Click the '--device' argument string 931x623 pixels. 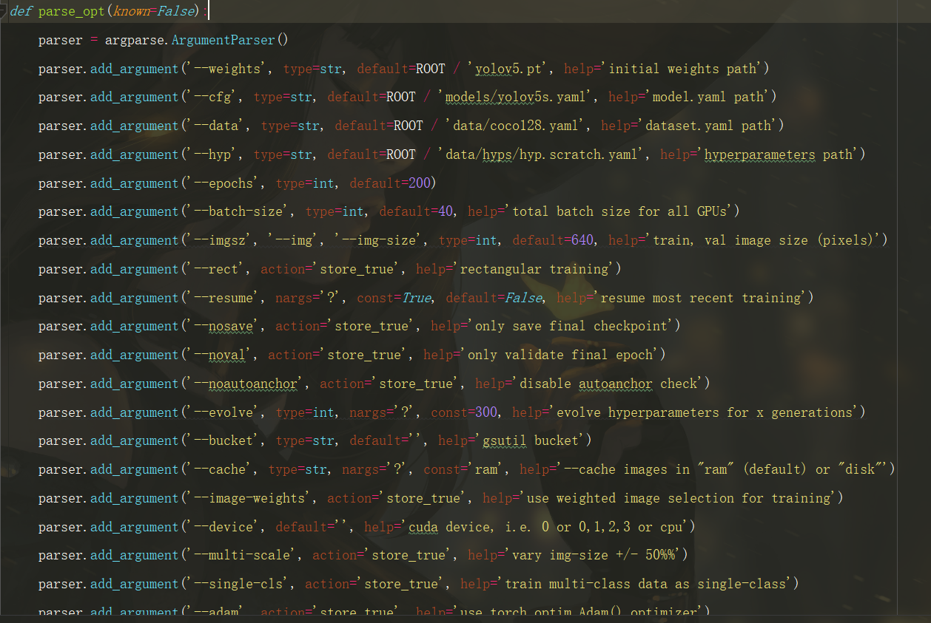coord(223,527)
